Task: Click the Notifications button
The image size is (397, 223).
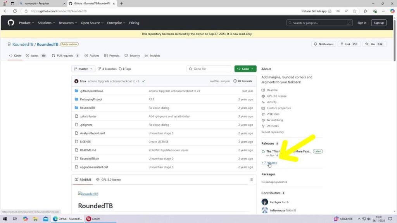Action: (324, 44)
